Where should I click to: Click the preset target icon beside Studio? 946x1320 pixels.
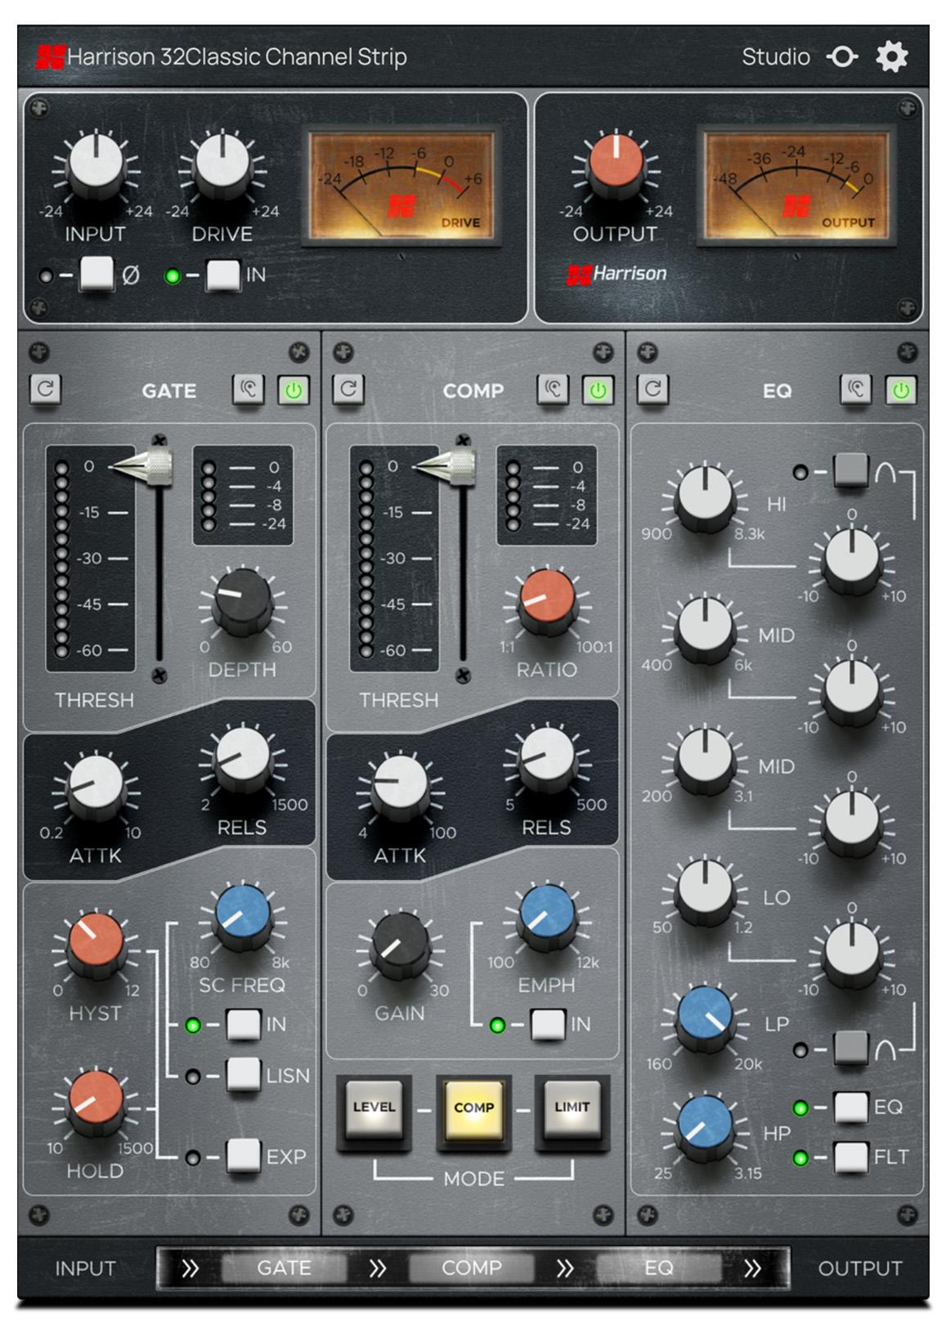pyautogui.click(x=842, y=56)
